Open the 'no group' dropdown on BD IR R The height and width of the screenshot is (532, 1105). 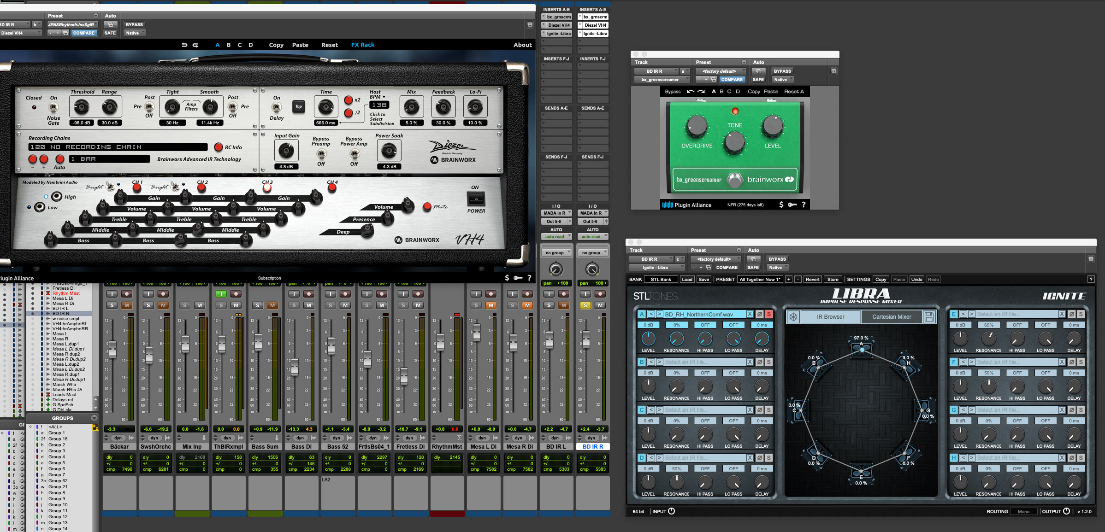coord(593,252)
